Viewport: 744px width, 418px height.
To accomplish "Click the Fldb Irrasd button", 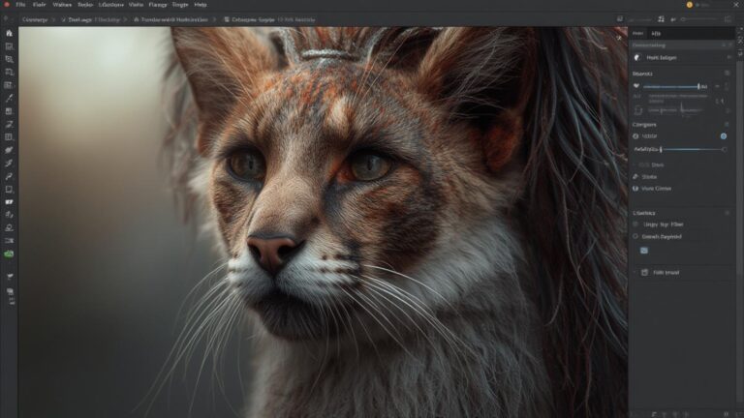I will point(665,273).
